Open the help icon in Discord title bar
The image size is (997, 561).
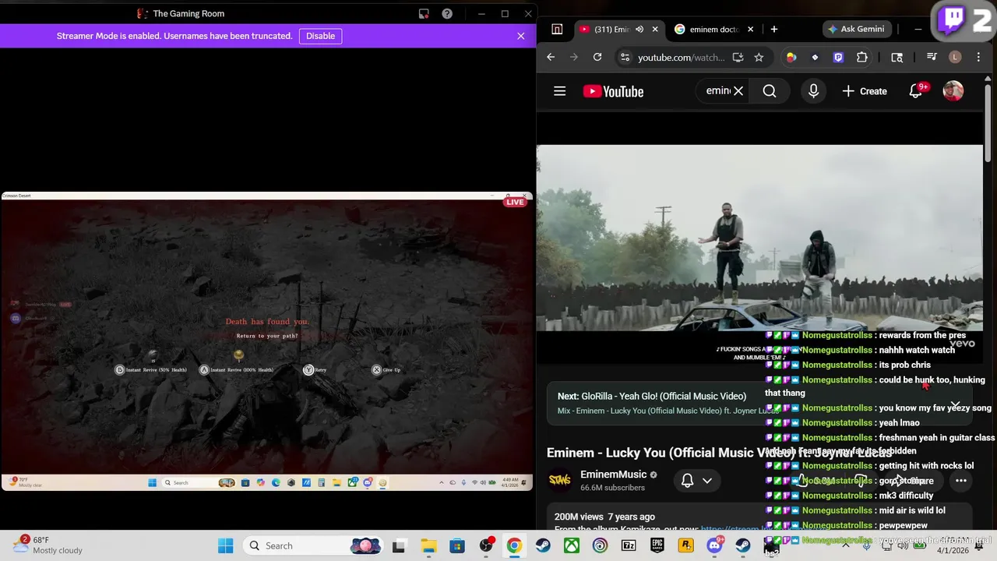447,13
